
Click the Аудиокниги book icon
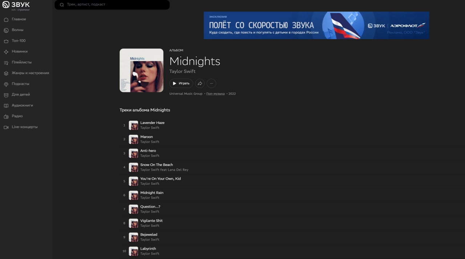(x=6, y=106)
